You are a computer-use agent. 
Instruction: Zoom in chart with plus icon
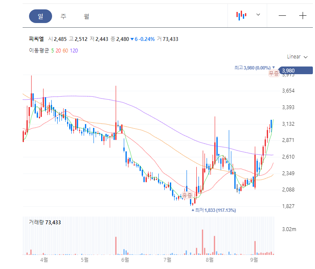(x=303, y=15)
